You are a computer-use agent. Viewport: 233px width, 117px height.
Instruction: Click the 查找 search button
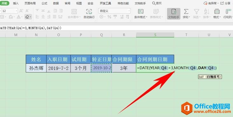coord(157,3)
